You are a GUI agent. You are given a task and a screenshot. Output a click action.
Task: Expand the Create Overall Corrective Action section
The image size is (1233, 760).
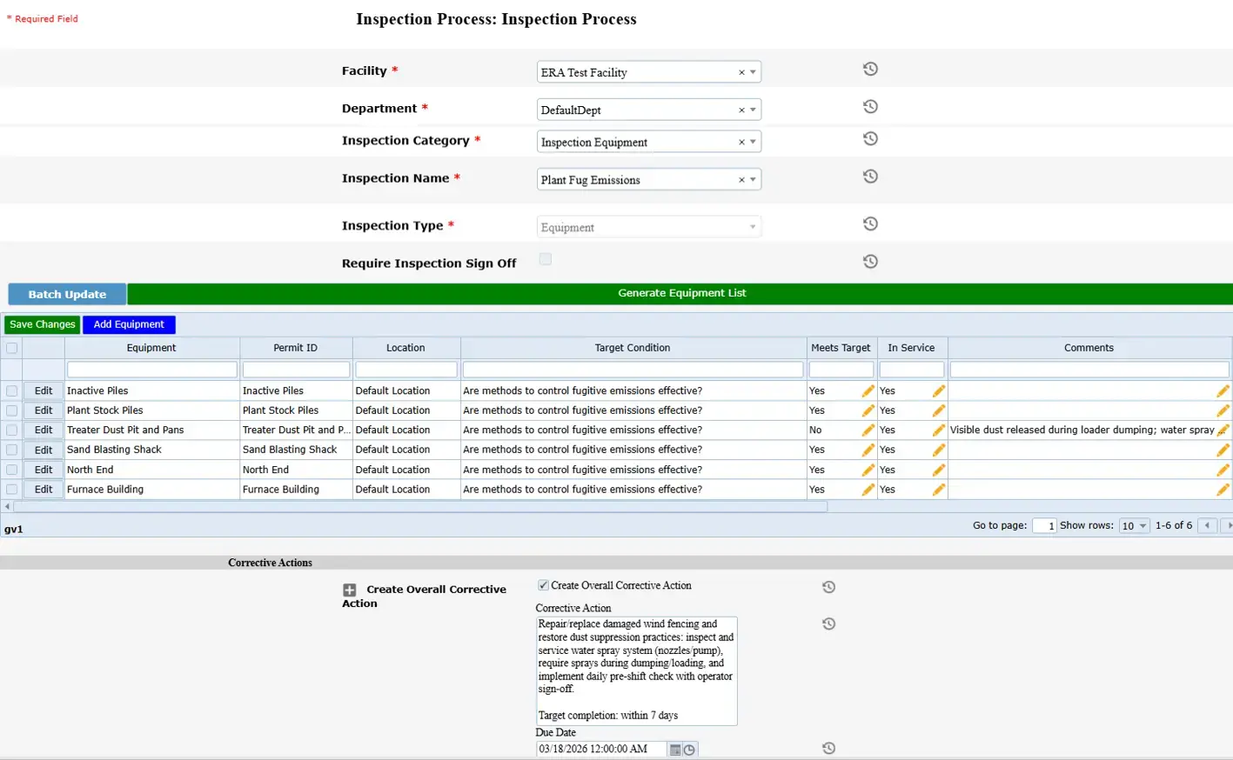point(350,590)
